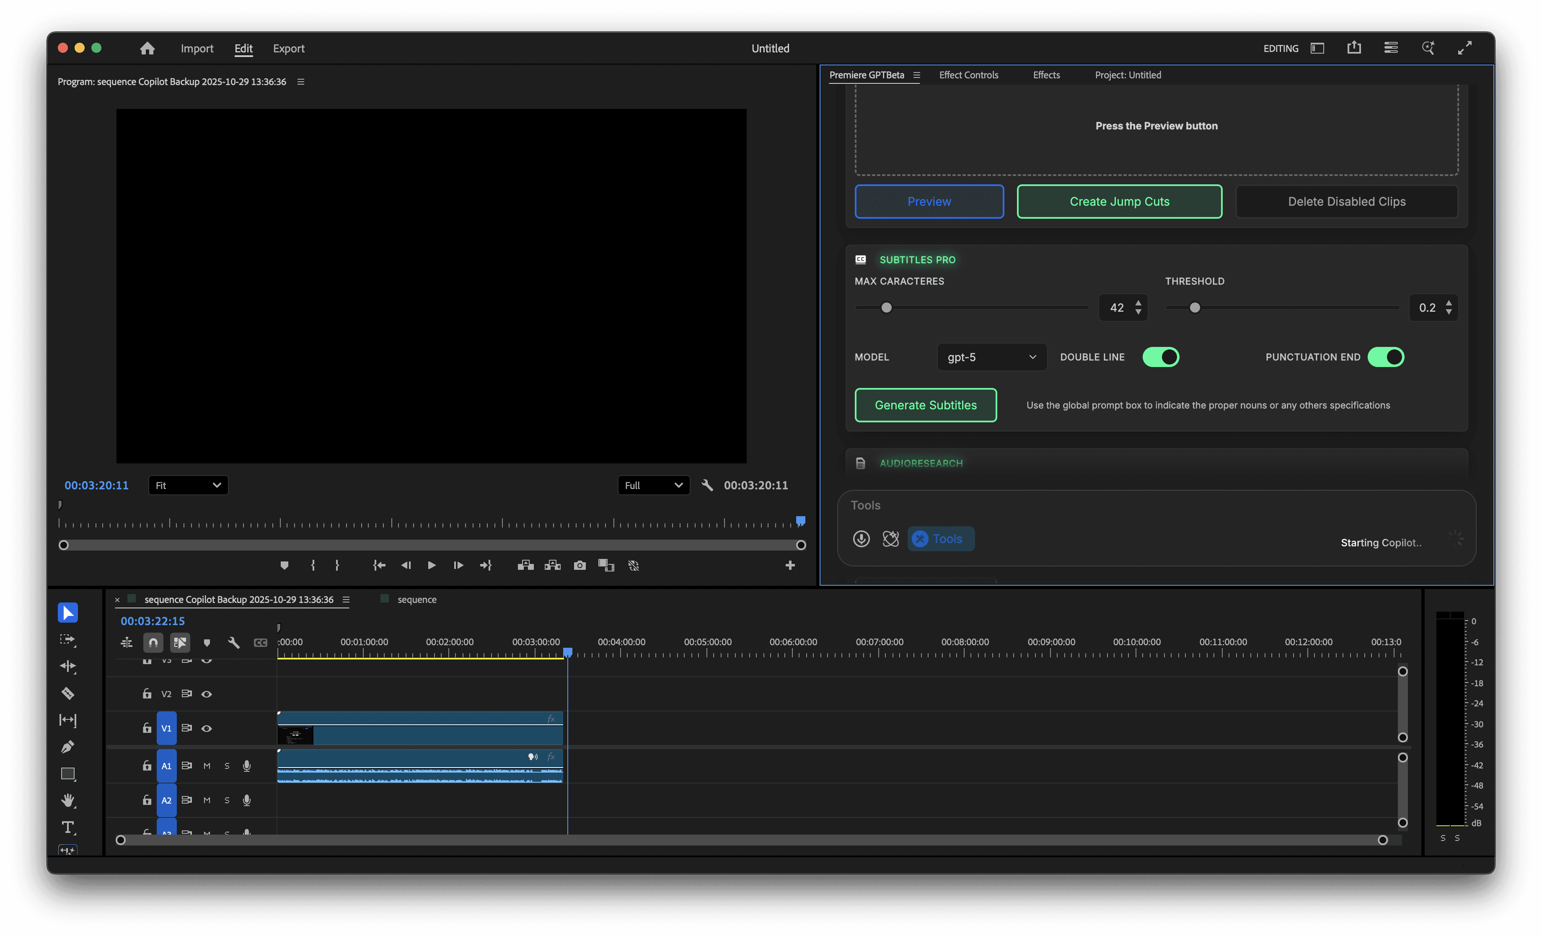This screenshot has width=1542, height=936.
Task: Open the Fit zoom level dropdown
Action: (188, 485)
